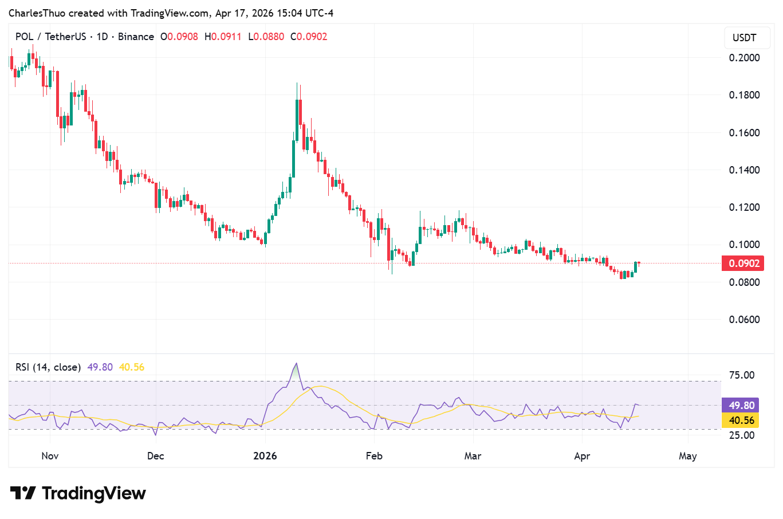Select the RSI (14, close) indicator label
The height and width of the screenshot is (519, 783).
click(x=48, y=367)
